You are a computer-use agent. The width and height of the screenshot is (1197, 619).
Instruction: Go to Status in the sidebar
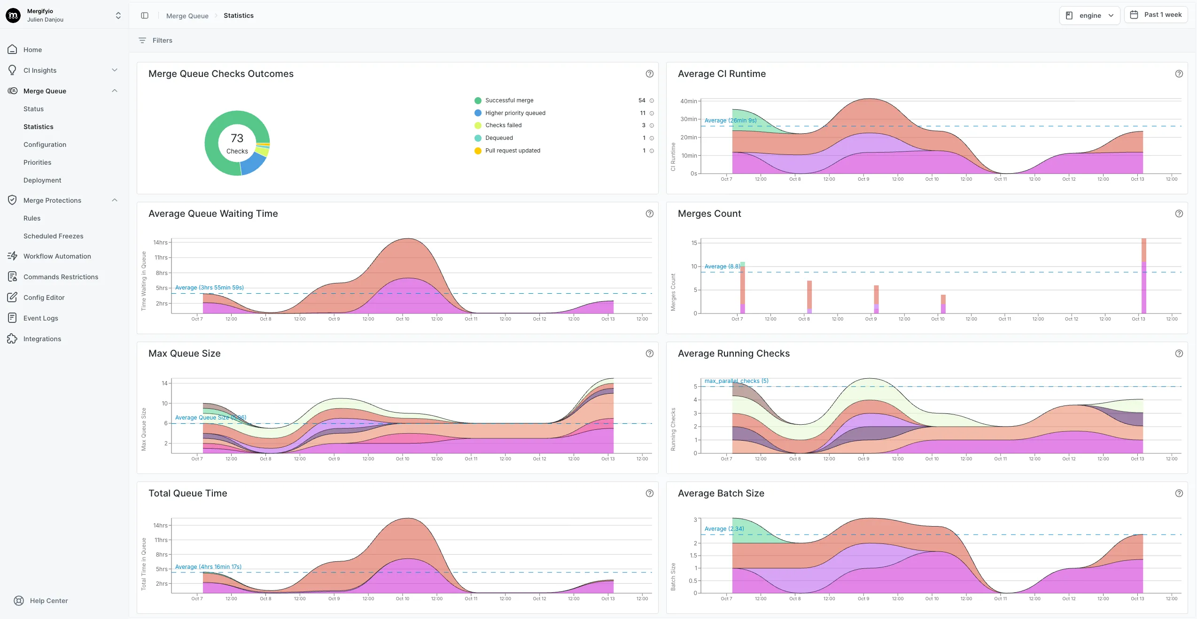point(33,108)
